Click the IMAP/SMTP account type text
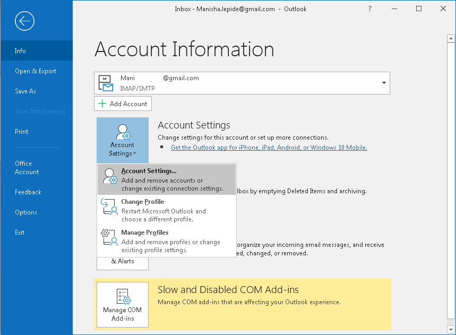The width and height of the screenshot is (456, 335). point(137,89)
